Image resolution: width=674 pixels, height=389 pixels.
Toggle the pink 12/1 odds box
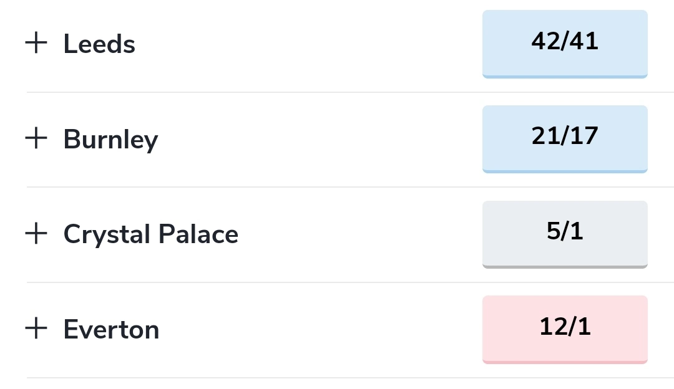click(x=565, y=328)
